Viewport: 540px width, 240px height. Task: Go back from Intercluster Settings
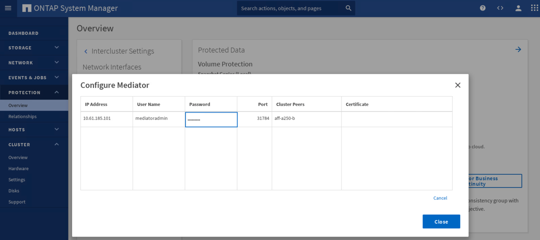pyautogui.click(x=86, y=51)
